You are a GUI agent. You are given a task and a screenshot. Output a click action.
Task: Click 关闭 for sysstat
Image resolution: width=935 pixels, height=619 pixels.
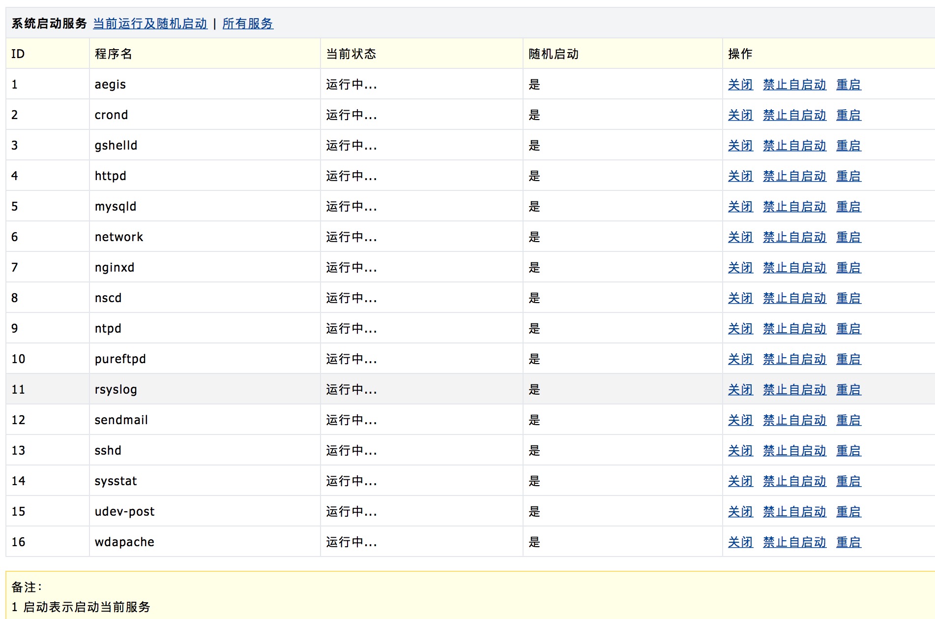click(x=740, y=481)
